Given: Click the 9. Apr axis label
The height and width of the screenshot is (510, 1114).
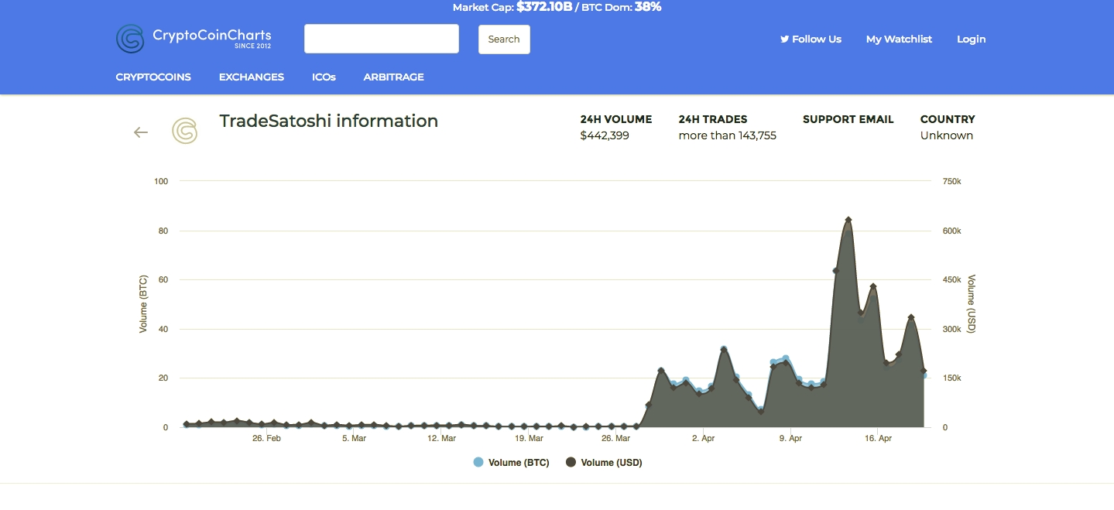Looking at the screenshot, I should point(791,438).
